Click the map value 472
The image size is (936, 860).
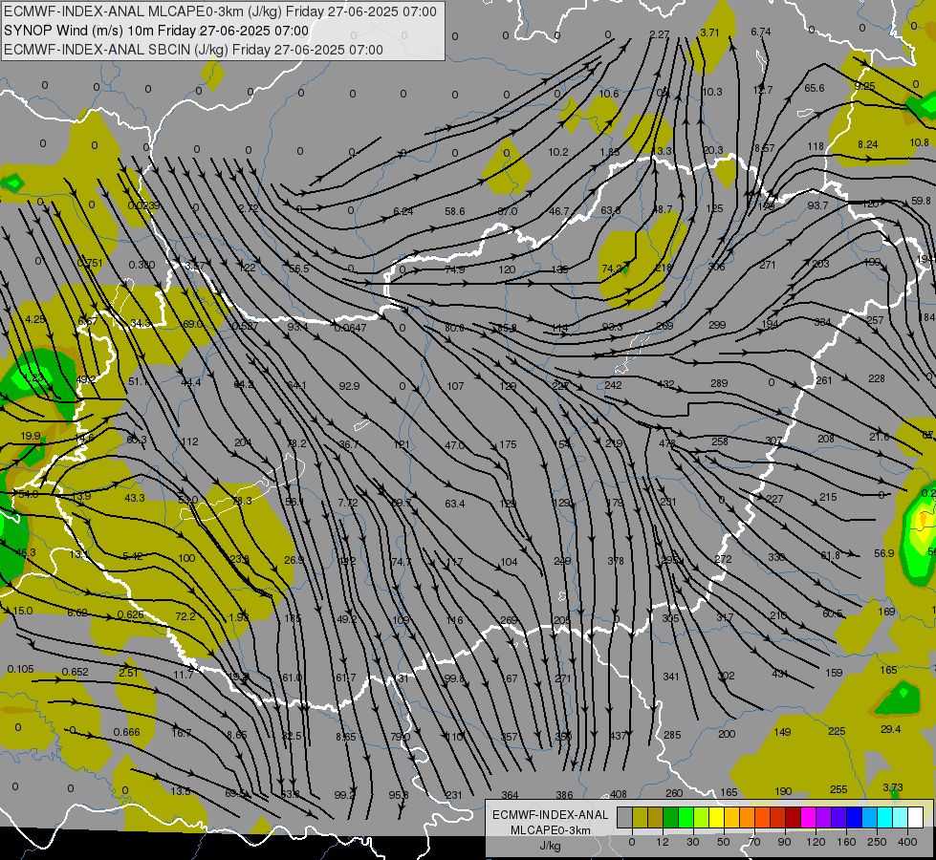point(667,443)
